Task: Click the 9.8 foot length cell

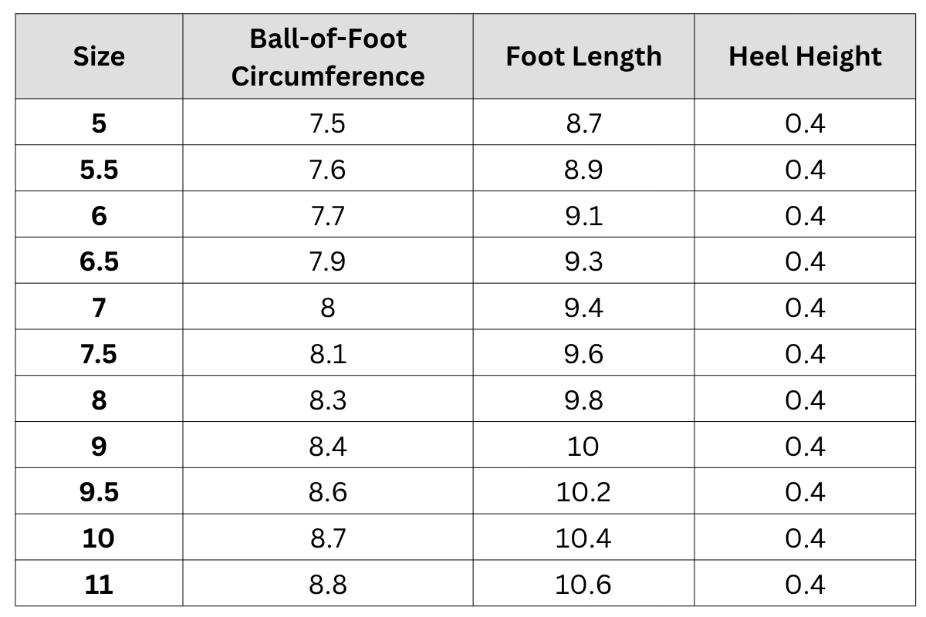Action: click(x=583, y=400)
